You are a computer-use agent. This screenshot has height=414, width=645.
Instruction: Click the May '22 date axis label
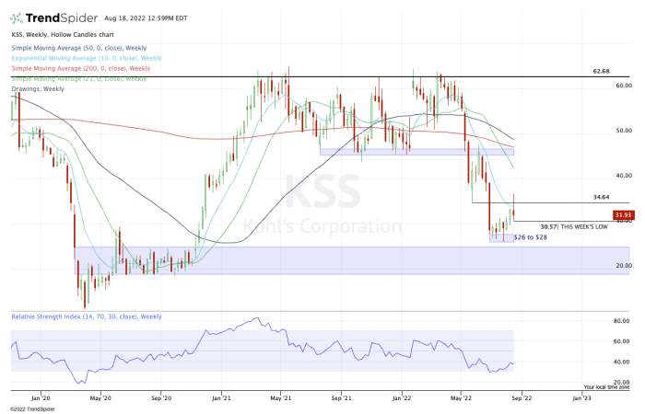[462, 398]
